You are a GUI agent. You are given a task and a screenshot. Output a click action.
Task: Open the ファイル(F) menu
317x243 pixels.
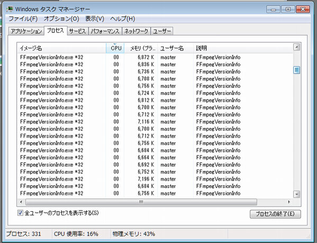(23, 19)
